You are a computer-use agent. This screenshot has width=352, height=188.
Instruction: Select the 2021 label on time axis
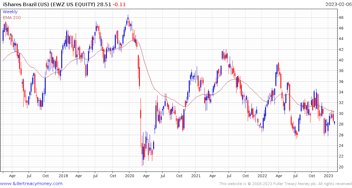[195, 176]
